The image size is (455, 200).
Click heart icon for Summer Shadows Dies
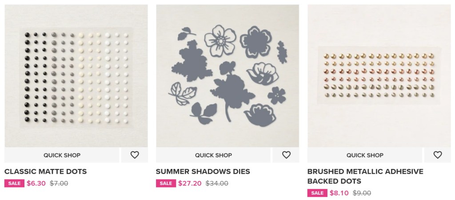point(286,155)
